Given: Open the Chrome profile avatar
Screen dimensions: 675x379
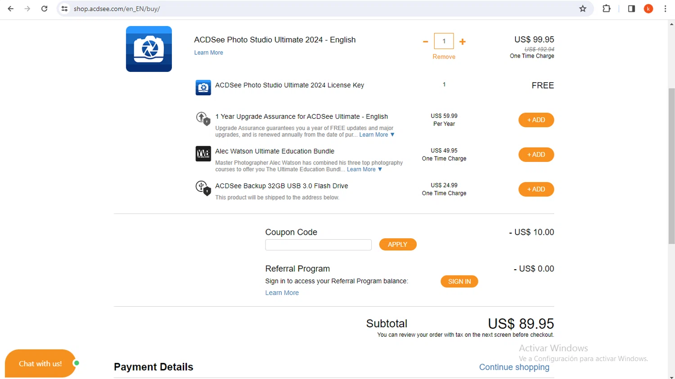Looking at the screenshot, I should tap(648, 9).
